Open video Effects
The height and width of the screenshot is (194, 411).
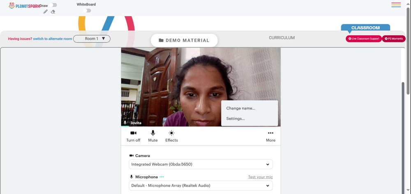coord(171,136)
